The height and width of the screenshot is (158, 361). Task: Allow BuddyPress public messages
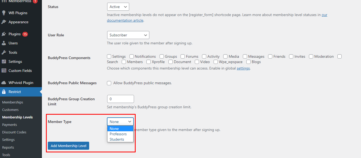[x=109, y=83]
